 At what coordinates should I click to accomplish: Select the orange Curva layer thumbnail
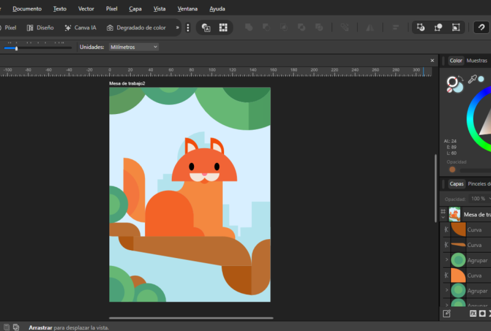[x=458, y=275]
